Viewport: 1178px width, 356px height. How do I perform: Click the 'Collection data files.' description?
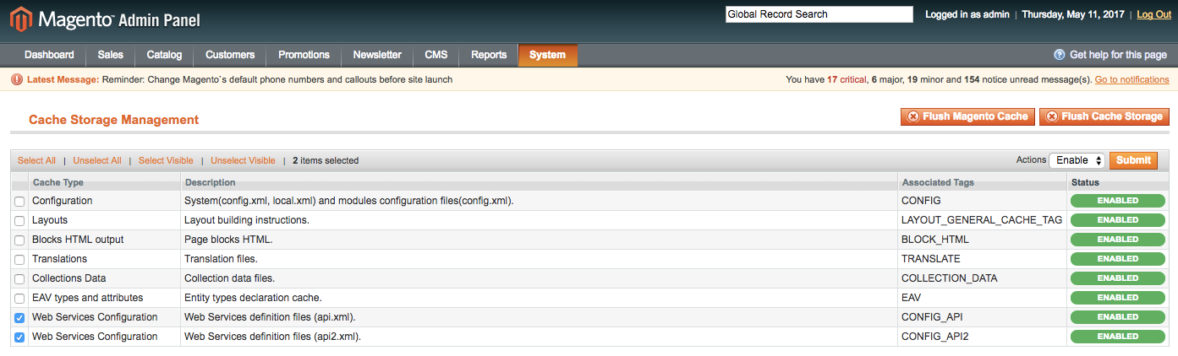(229, 278)
